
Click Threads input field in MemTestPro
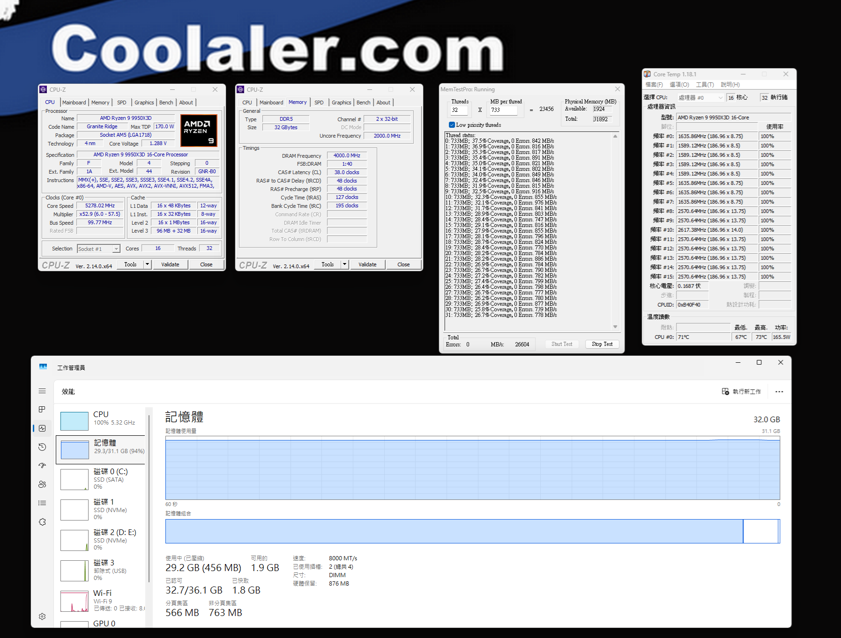pos(459,110)
